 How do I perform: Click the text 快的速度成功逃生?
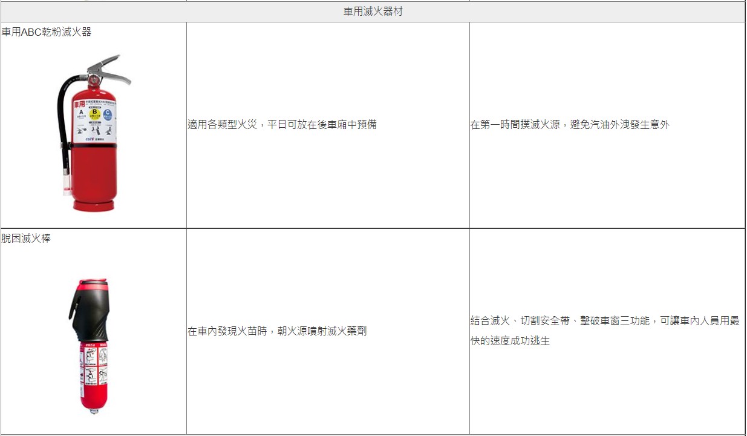click(x=510, y=341)
